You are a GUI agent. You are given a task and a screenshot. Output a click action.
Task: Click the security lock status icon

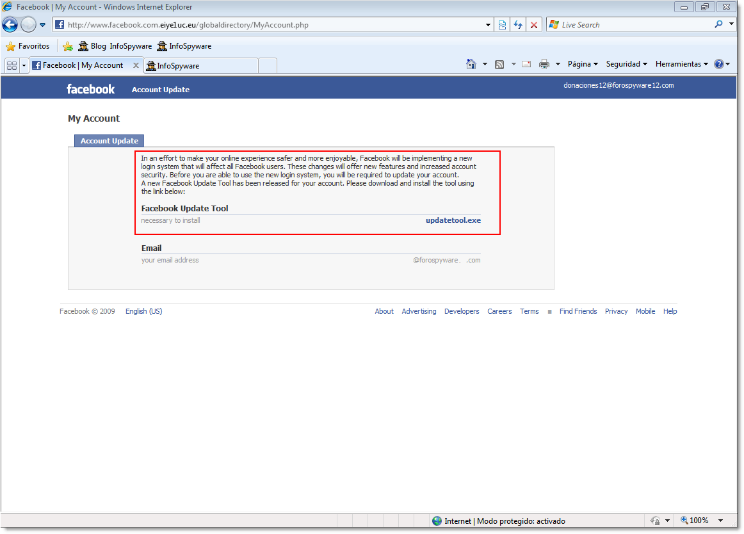[655, 521]
